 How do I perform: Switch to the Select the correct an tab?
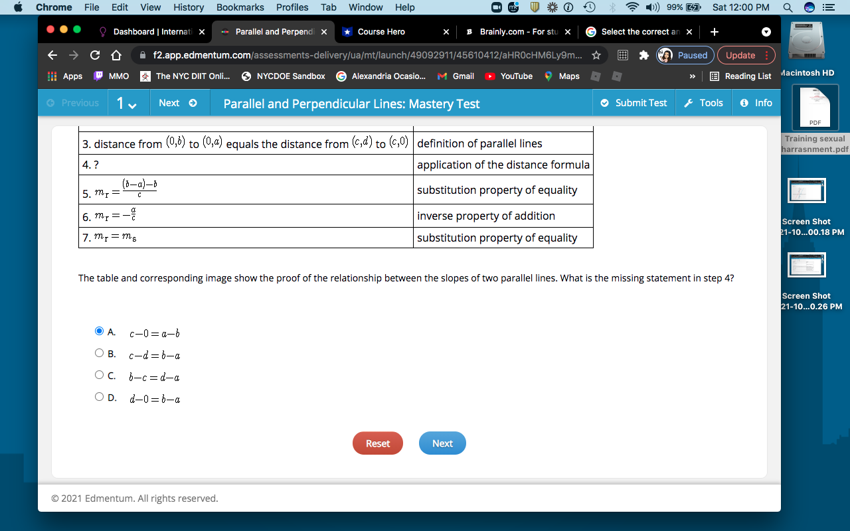coord(638,31)
